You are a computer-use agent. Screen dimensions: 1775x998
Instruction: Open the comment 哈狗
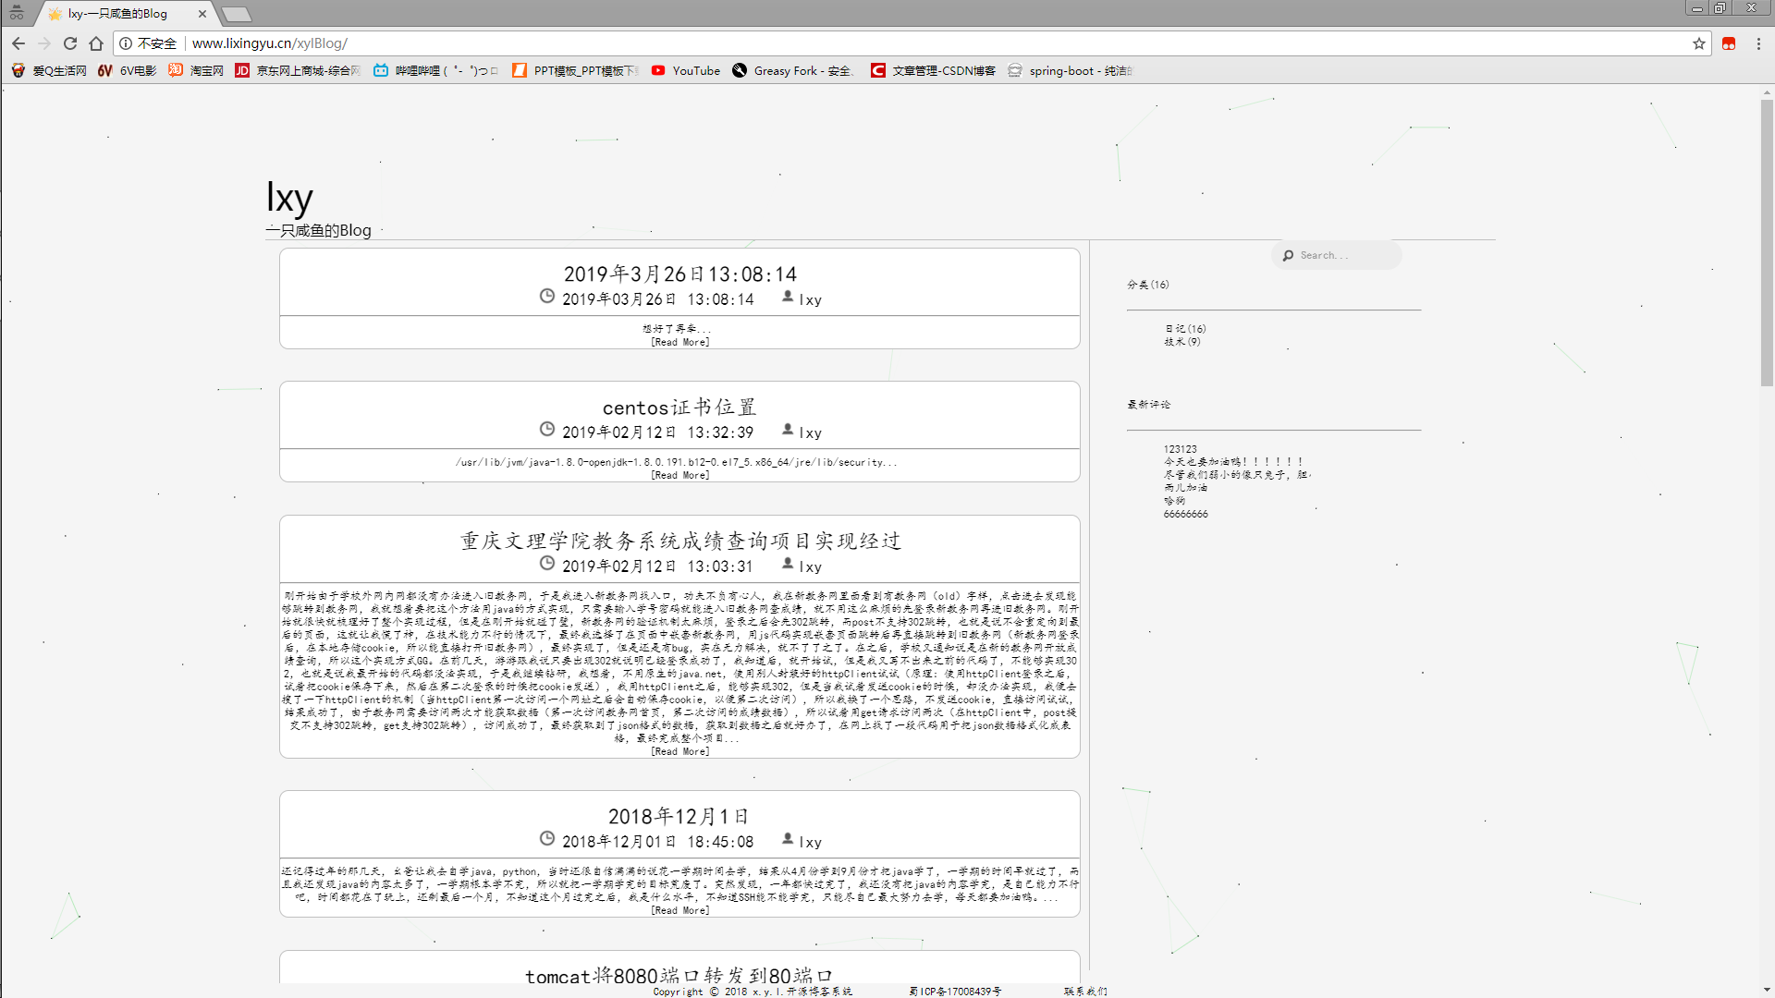coord(1174,501)
